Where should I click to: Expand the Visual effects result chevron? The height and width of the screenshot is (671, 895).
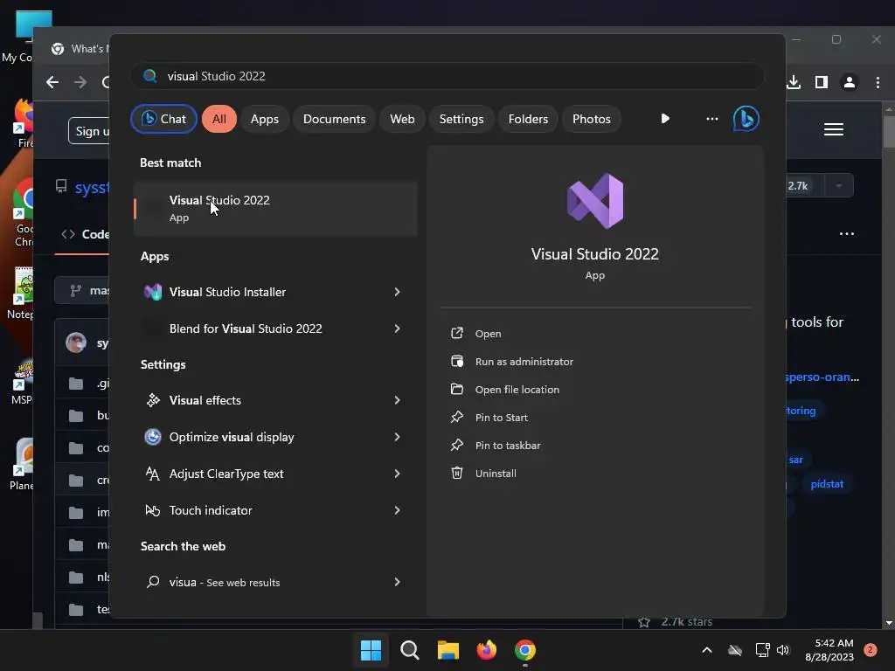coord(397,400)
